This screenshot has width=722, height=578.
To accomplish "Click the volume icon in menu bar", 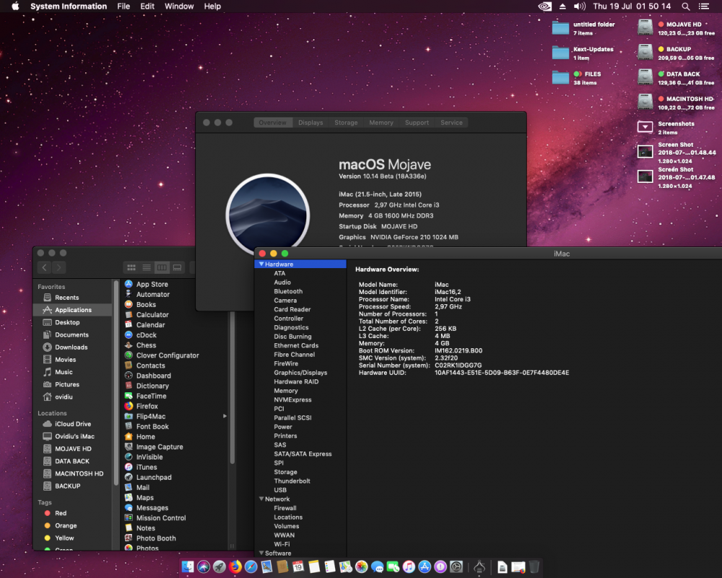I will pyautogui.click(x=579, y=7).
